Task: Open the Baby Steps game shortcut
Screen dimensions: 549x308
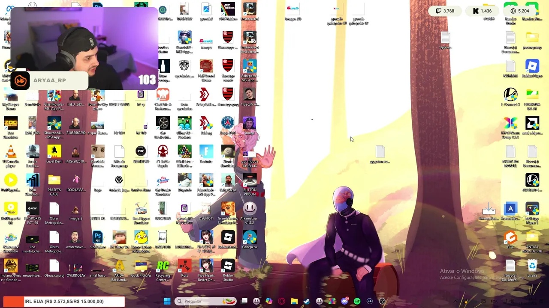Action: (228, 183)
